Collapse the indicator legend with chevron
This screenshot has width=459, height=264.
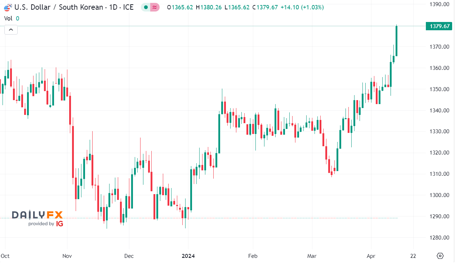(x=11, y=30)
